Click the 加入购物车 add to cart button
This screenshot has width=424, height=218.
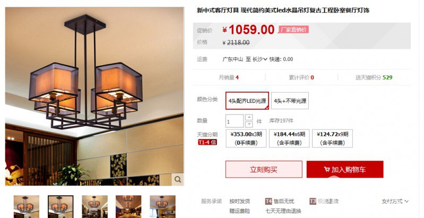[345, 169]
